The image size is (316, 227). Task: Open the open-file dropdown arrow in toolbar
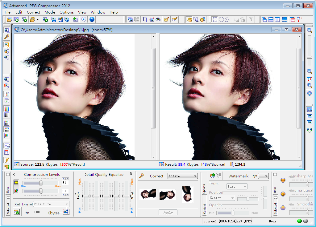click(x=38, y=19)
